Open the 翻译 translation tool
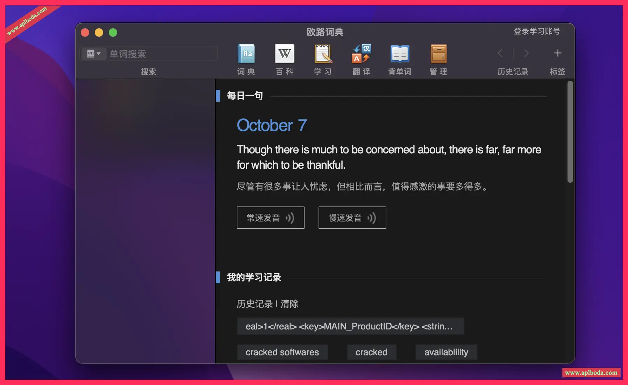Screen dimensions: 628x385 (361, 59)
